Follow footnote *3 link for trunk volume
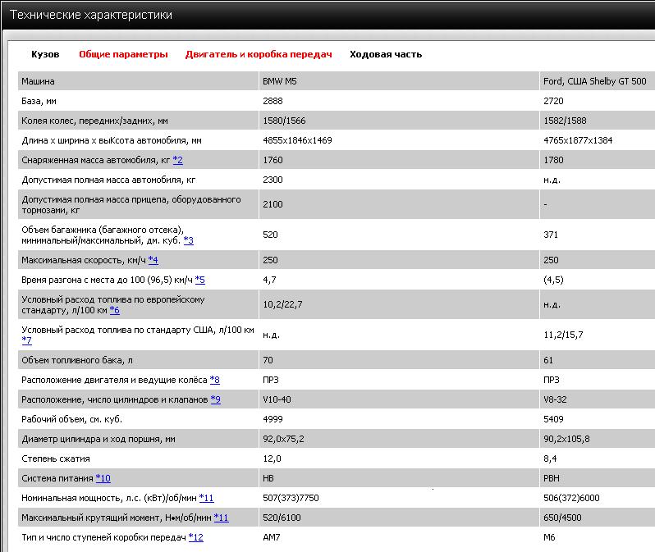Screen dimensions: 655x552 point(189,240)
